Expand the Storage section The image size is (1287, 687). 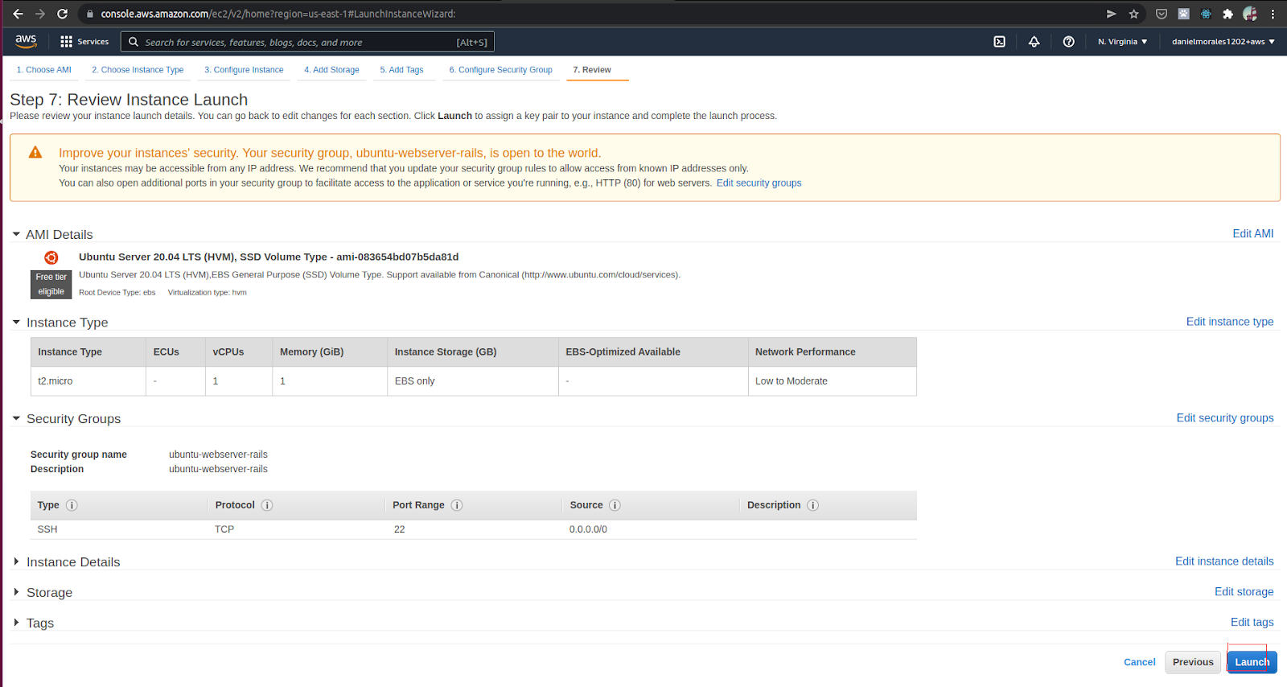[16, 592]
